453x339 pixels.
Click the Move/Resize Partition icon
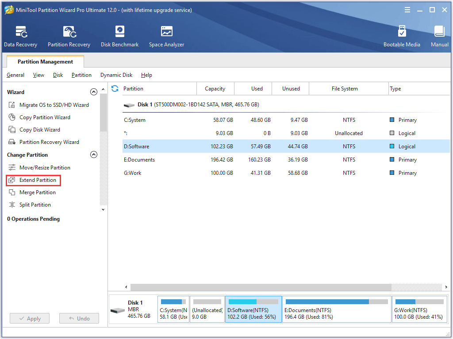(12, 167)
